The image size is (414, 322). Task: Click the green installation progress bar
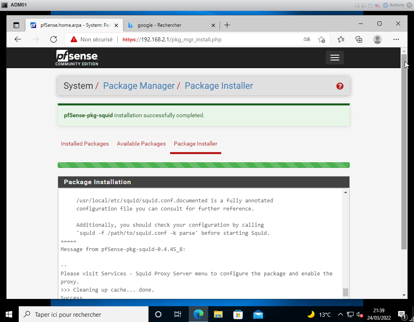coord(203,165)
